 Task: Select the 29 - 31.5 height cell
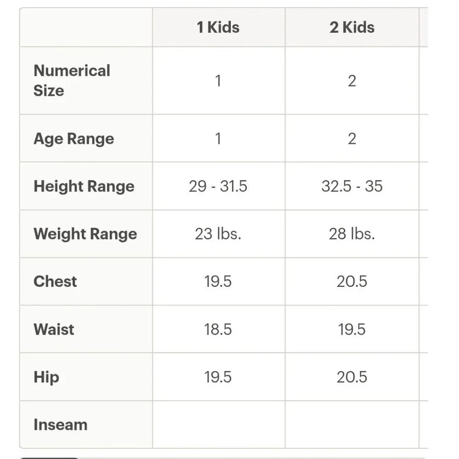(x=218, y=186)
